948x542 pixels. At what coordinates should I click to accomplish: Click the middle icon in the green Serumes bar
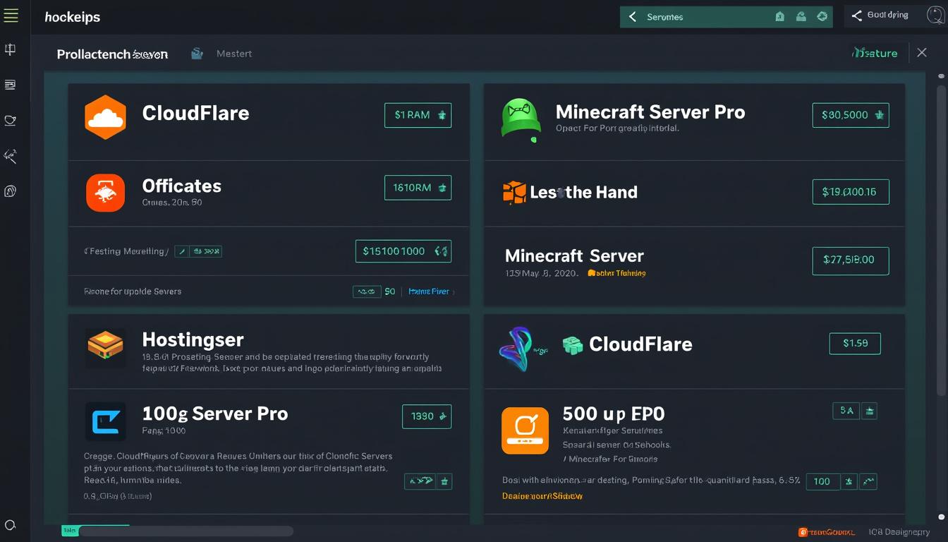pyautogui.click(x=801, y=16)
